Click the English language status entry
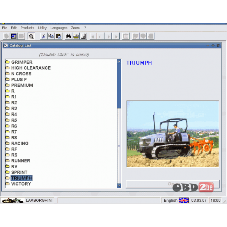This screenshot has width=227, height=227. [171, 201]
